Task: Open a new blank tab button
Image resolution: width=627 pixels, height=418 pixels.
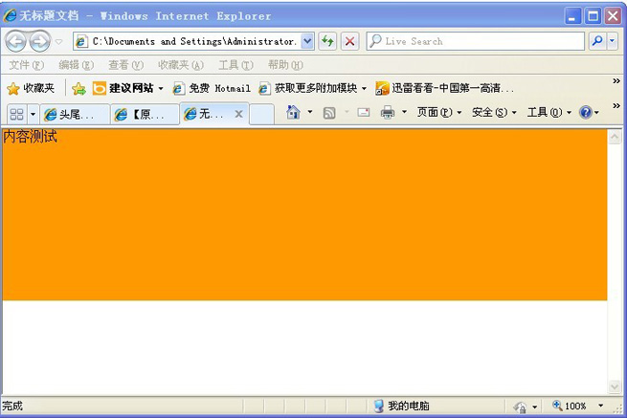Action: 262,114
